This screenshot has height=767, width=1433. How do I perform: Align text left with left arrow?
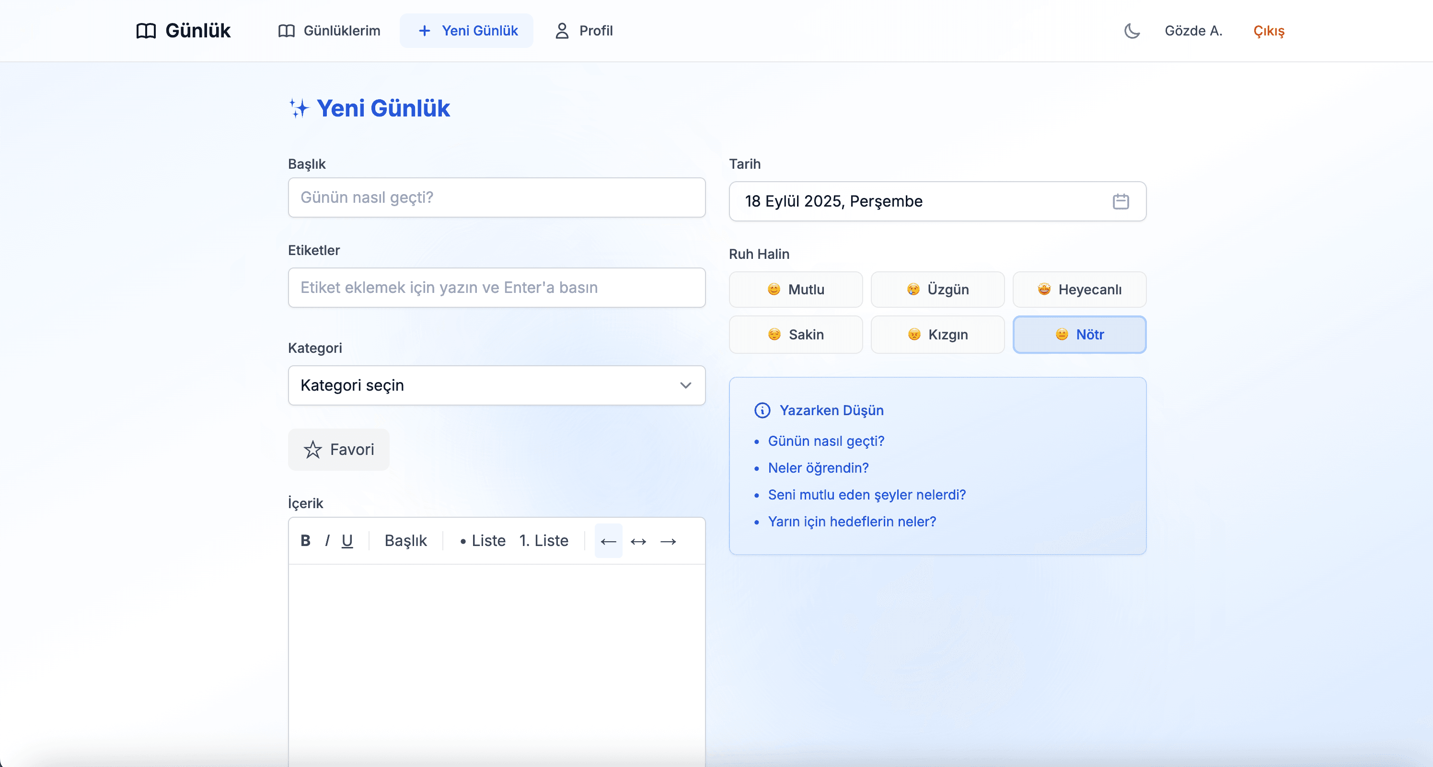[x=608, y=541]
